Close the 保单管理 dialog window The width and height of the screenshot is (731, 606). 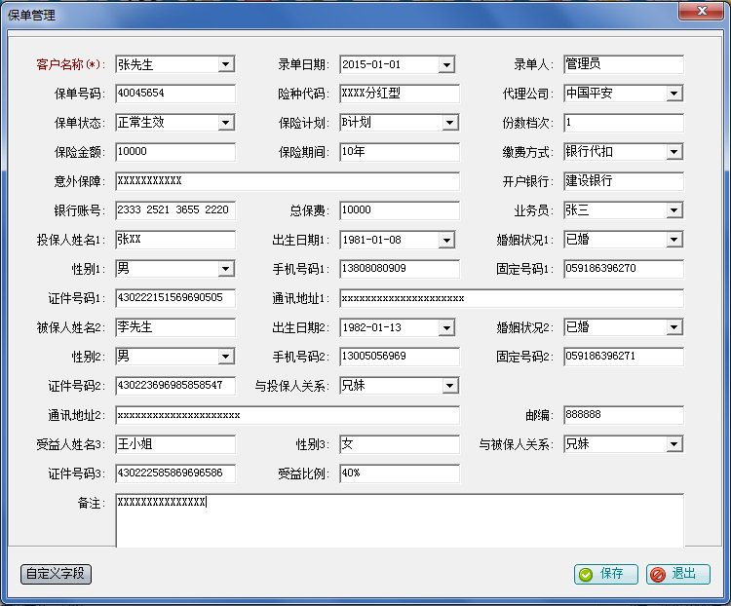point(702,11)
